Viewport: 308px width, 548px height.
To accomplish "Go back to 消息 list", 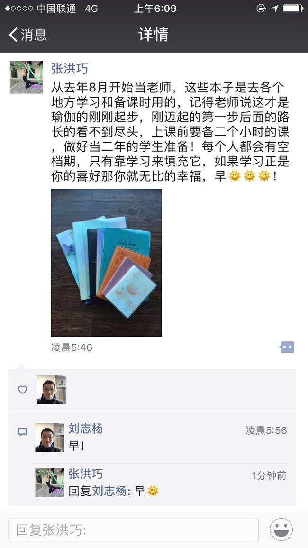I will coord(27,35).
